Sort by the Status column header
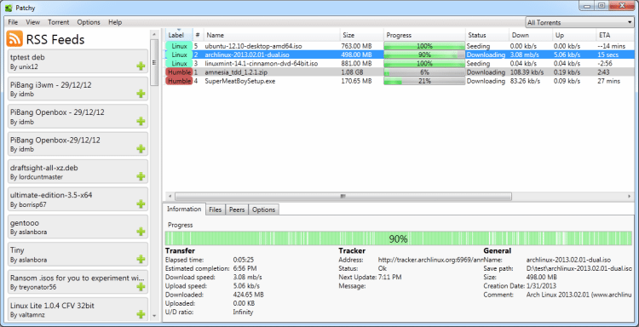Viewport: 639px width, 327px height. (x=487, y=35)
